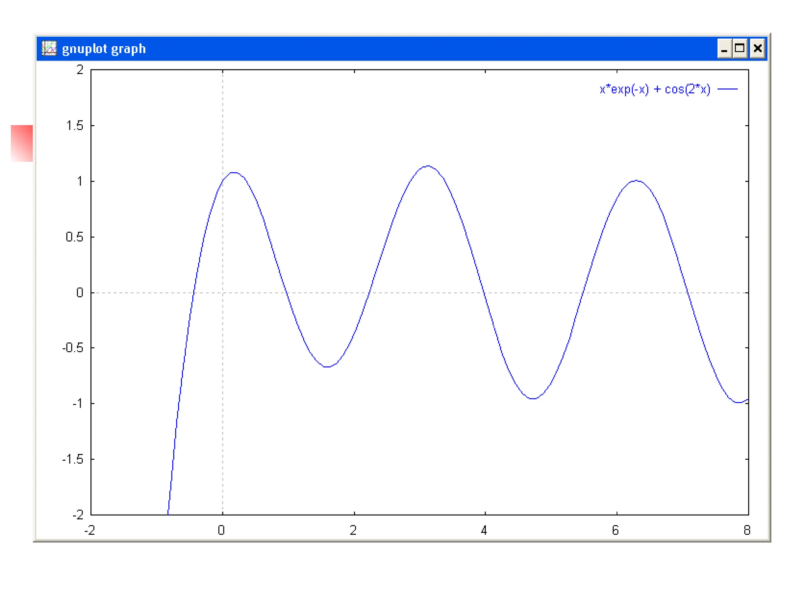The width and height of the screenshot is (791, 593).
Task: Click the y-axis tick label -1
Action: click(x=78, y=403)
